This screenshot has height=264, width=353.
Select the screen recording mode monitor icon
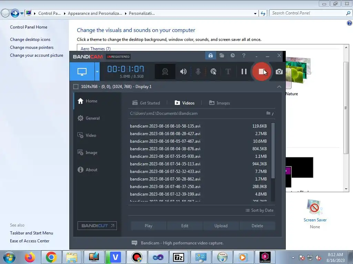pos(82,71)
